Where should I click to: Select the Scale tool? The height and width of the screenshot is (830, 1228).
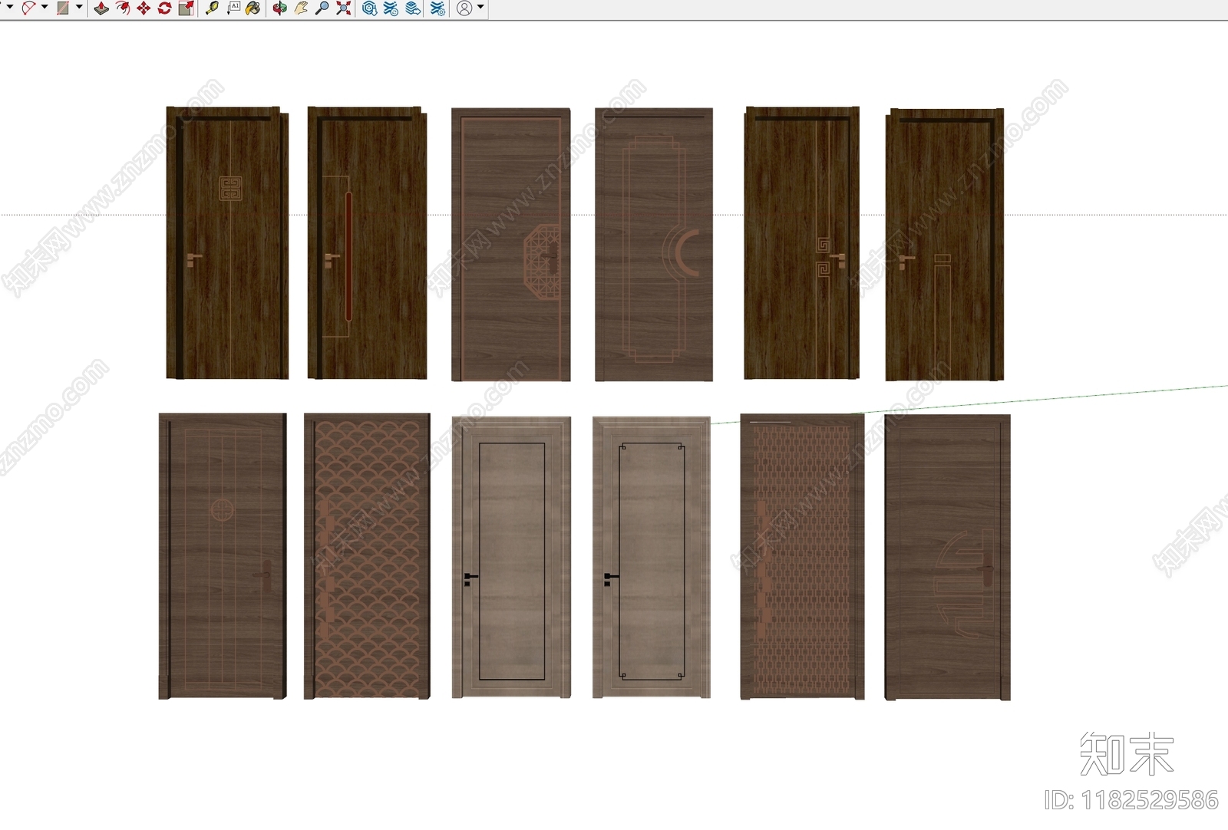pos(186,8)
